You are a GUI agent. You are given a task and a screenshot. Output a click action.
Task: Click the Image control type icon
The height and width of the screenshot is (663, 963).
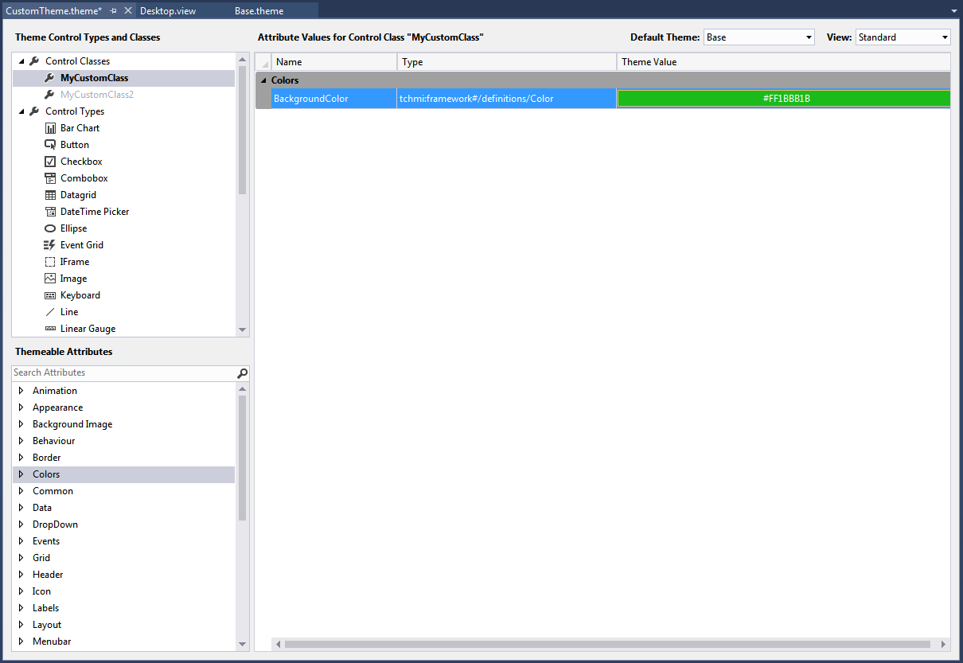click(50, 279)
